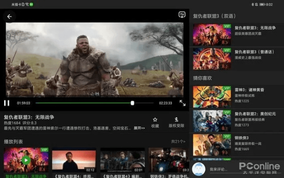Open full playlist via 共21个>
The image size is (284, 178).
178,142
